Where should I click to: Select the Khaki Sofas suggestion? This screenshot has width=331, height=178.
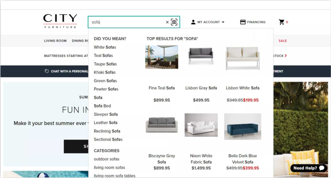105,72
